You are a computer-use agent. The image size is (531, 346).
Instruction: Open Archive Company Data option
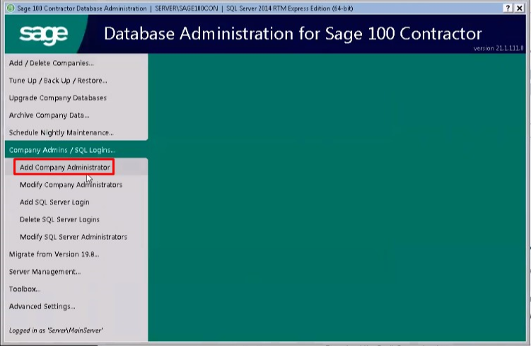tap(49, 115)
